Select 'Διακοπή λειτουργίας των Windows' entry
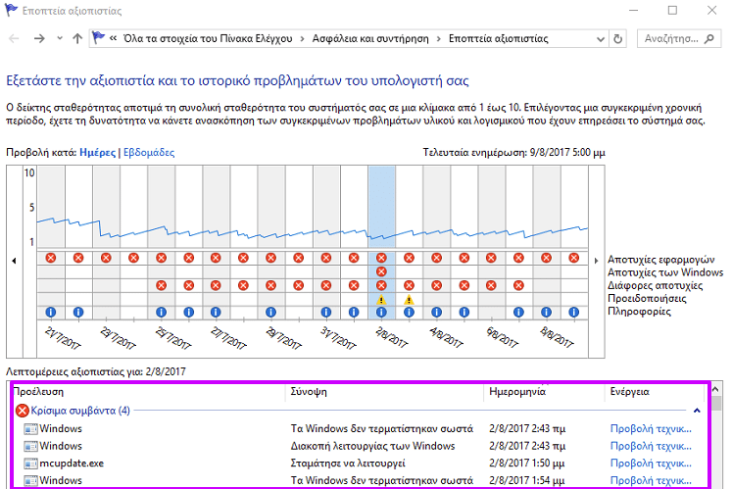 [x=372, y=446]
